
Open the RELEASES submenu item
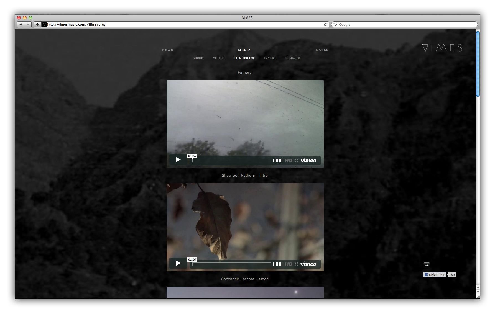pos(293,58)
